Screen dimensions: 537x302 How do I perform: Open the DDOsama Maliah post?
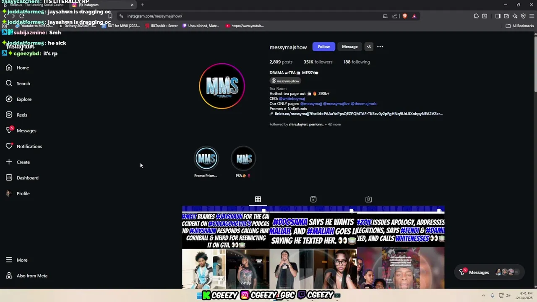pos(313,247)
